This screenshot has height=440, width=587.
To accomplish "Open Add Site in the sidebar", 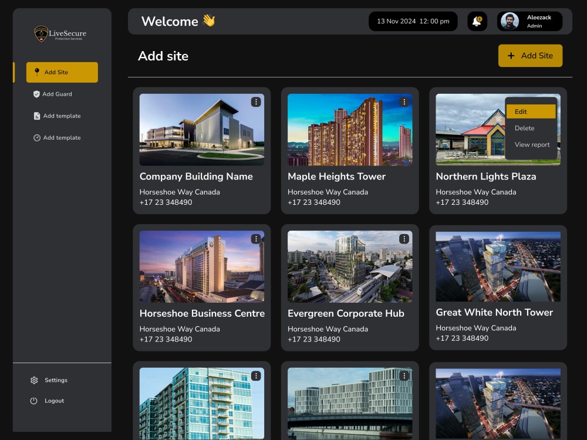I will coord(62,72).
